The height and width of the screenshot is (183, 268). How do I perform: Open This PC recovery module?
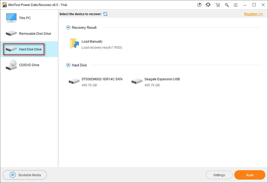(x=29, y=18)
